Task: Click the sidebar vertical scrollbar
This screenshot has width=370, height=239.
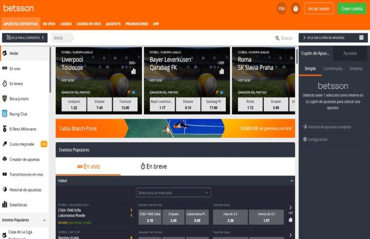Action: 50,70
